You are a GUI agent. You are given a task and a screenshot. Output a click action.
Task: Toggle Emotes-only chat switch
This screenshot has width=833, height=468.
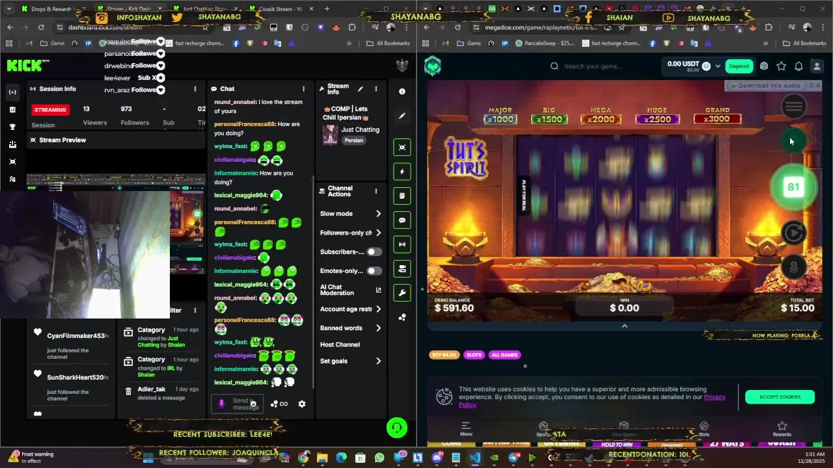pyautogui.click(x=374, y=271)
